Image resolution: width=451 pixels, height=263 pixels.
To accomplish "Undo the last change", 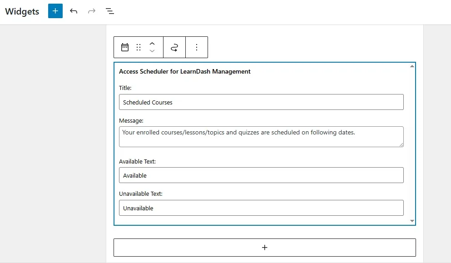I will [x=74, y=11].
